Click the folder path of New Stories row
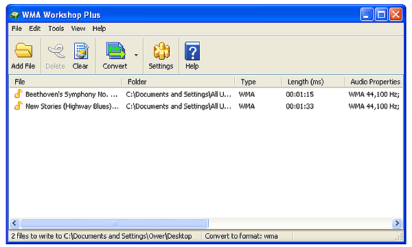This screenshot has height=247, width=412. click(179, 106)
